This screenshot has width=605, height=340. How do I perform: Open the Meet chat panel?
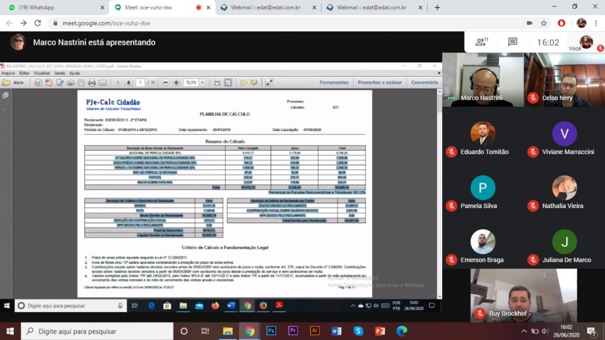(512, 42)
